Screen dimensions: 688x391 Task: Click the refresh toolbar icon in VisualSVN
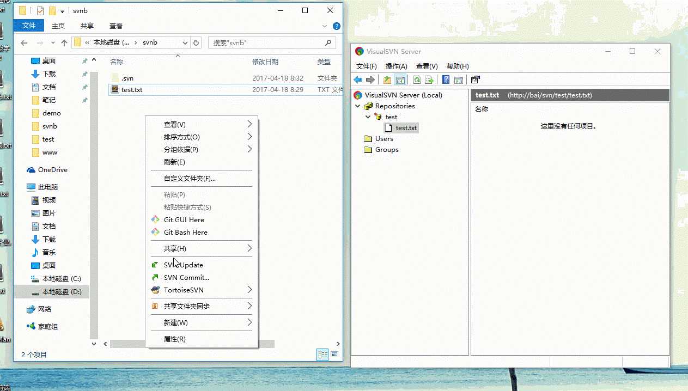point(417,80)
